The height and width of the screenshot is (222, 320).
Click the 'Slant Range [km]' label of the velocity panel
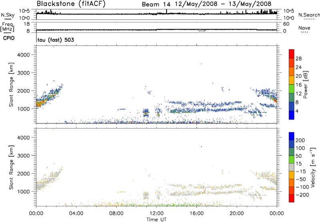(x=11, y=167)
